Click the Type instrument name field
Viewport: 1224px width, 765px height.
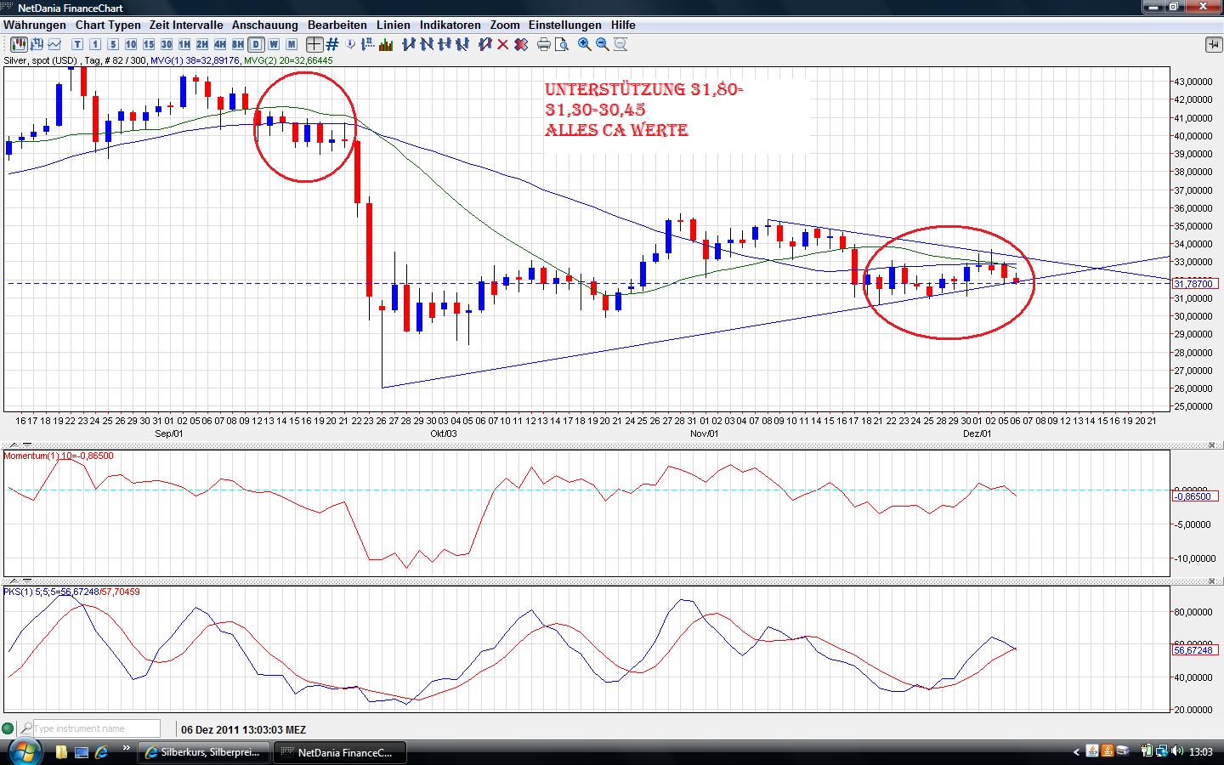(x=95, y=728)
